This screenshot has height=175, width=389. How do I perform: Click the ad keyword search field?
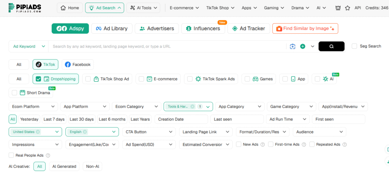pyautogui.click(x=168, y=46)
